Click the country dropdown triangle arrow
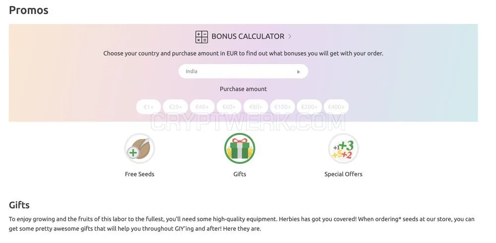 pyautogui.click(x=299, y=72)
